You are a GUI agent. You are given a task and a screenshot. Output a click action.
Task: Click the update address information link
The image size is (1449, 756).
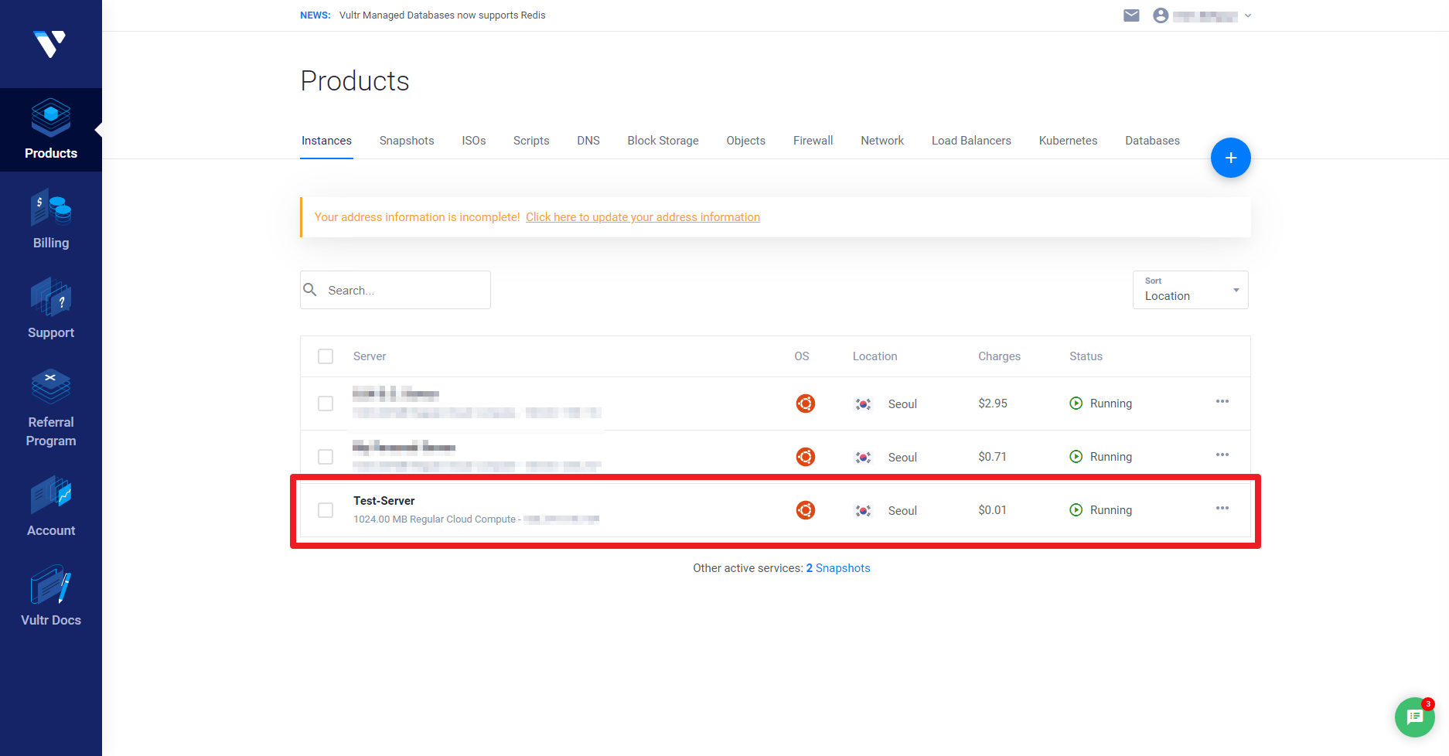(643, 217)
